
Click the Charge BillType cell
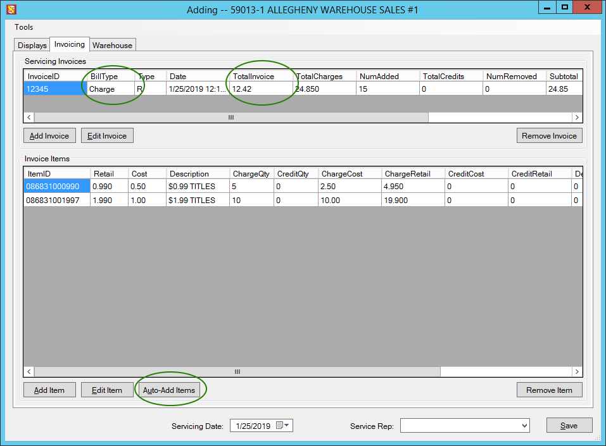pos(111,89)
